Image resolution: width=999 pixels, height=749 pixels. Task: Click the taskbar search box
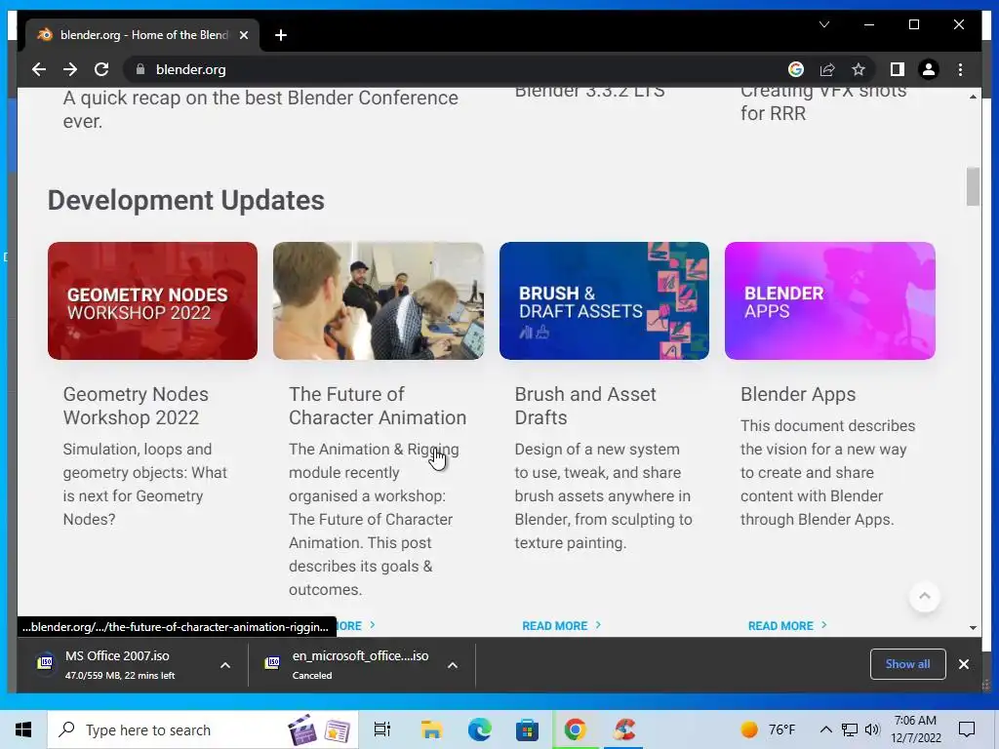point(203,729)
